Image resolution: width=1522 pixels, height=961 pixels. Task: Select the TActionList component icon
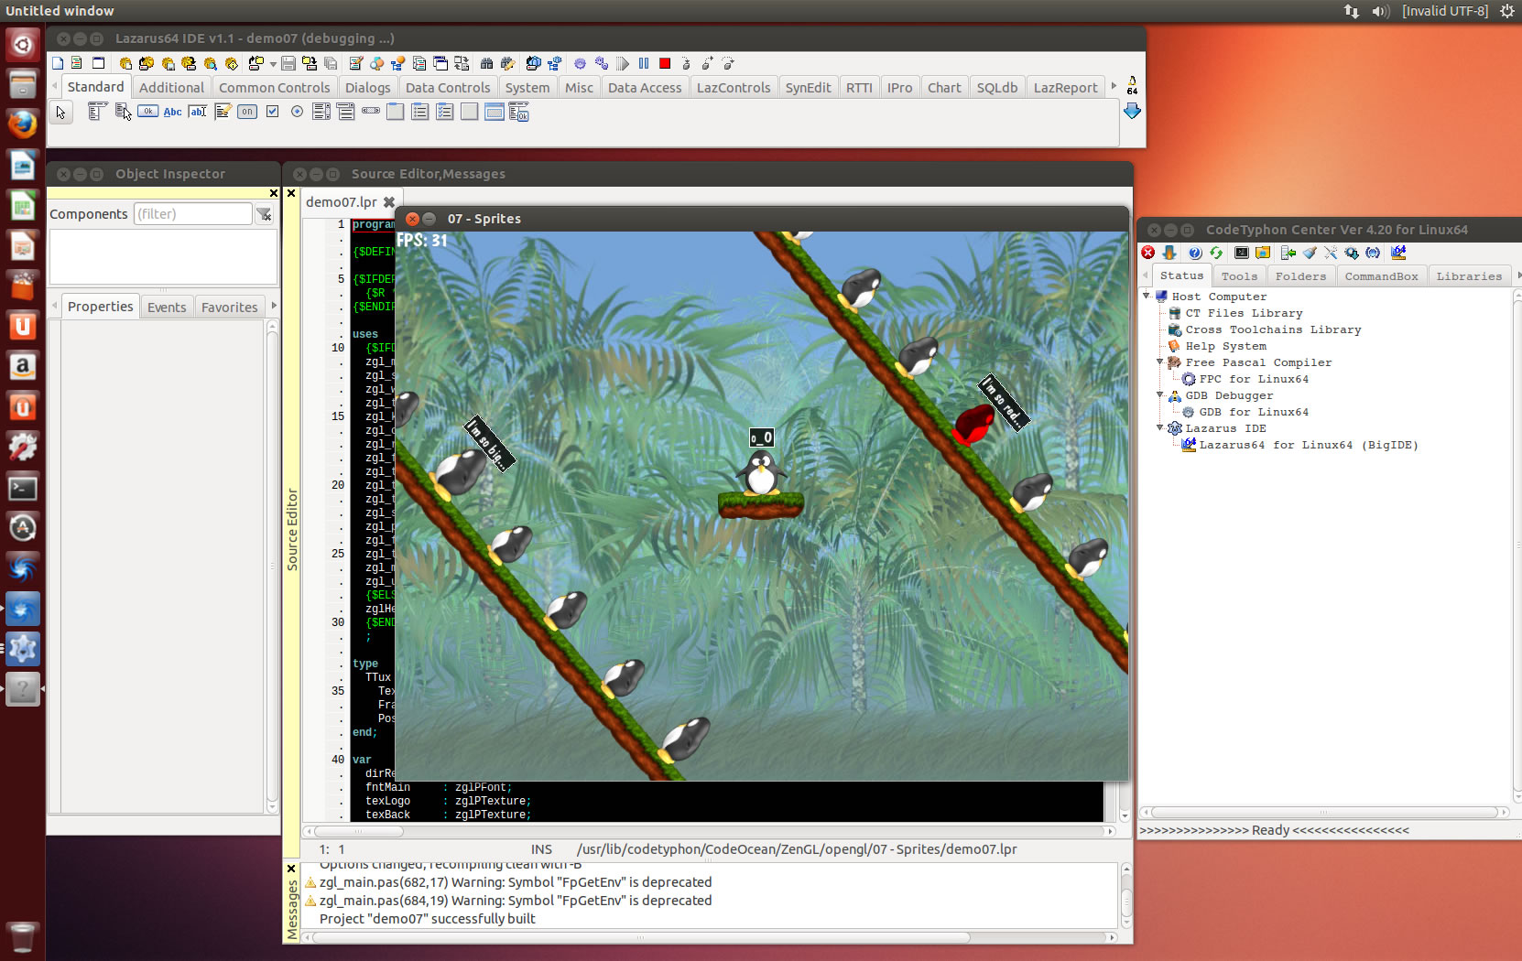pyautogui.click(x=519, y=113)
